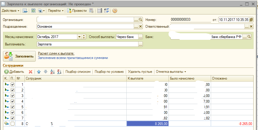Image resolution: width=258 pixels, height=130 pixels.
Task: Click Заполнение всеми причитающимися суммами link
Action: pos(73,58)
